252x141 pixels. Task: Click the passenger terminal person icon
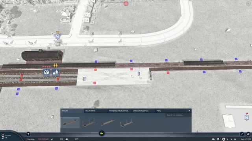(x=56, y=72)
